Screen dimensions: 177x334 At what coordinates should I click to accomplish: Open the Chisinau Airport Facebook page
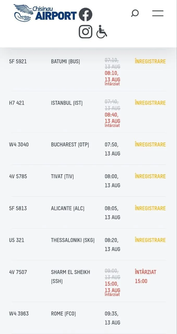tap(86, 15)
